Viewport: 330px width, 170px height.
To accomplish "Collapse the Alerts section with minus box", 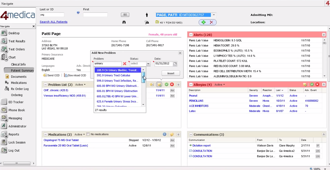I will click(191, 35).
